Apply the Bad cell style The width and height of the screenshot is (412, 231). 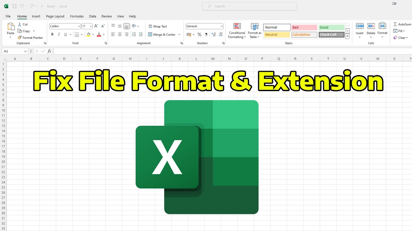pos(304,28)
